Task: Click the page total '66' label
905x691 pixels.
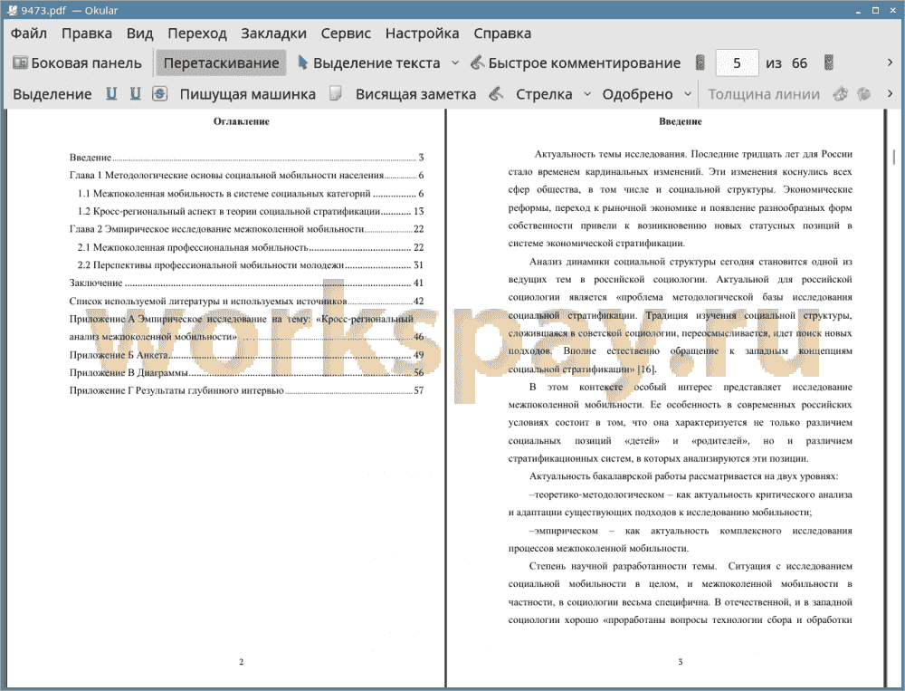Action: [x=799, y=63]
